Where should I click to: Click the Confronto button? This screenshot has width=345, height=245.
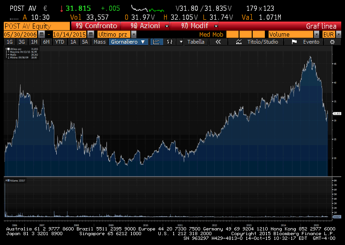coord(96,26)
